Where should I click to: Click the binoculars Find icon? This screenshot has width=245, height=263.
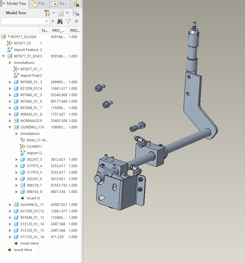(60, 21)
